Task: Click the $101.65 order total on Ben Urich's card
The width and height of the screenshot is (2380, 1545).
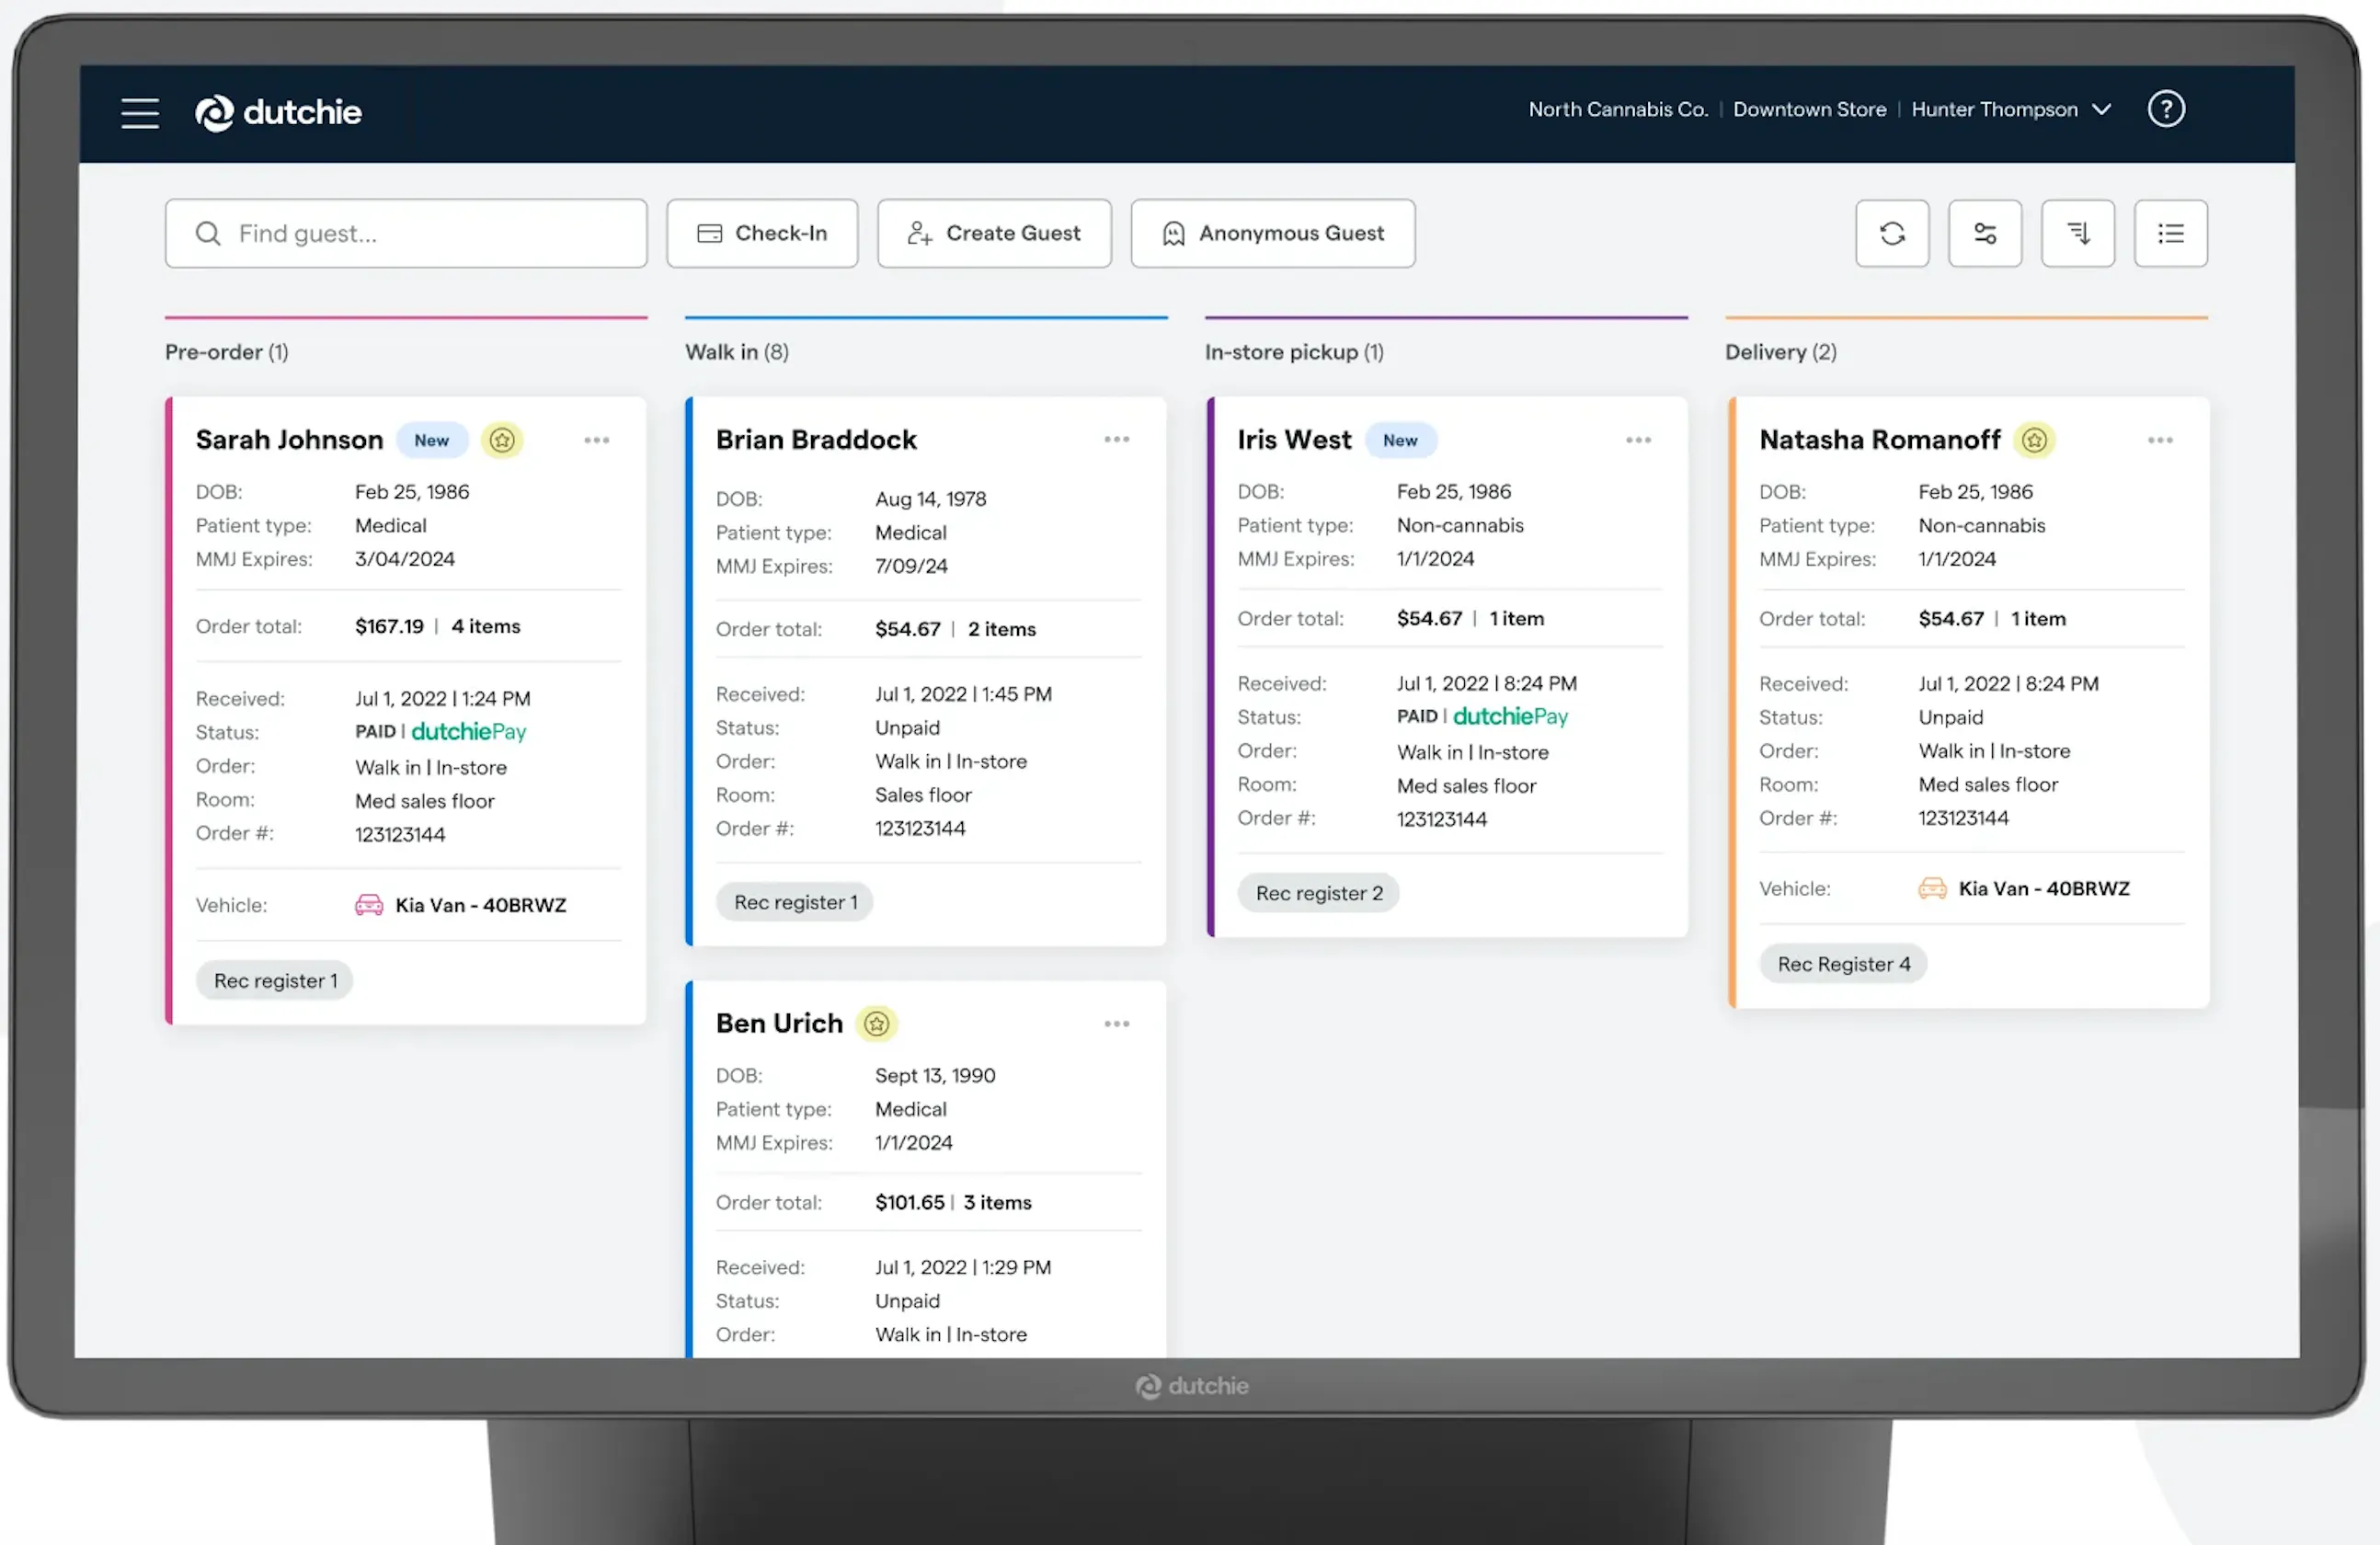Action: click(910, 1203)
